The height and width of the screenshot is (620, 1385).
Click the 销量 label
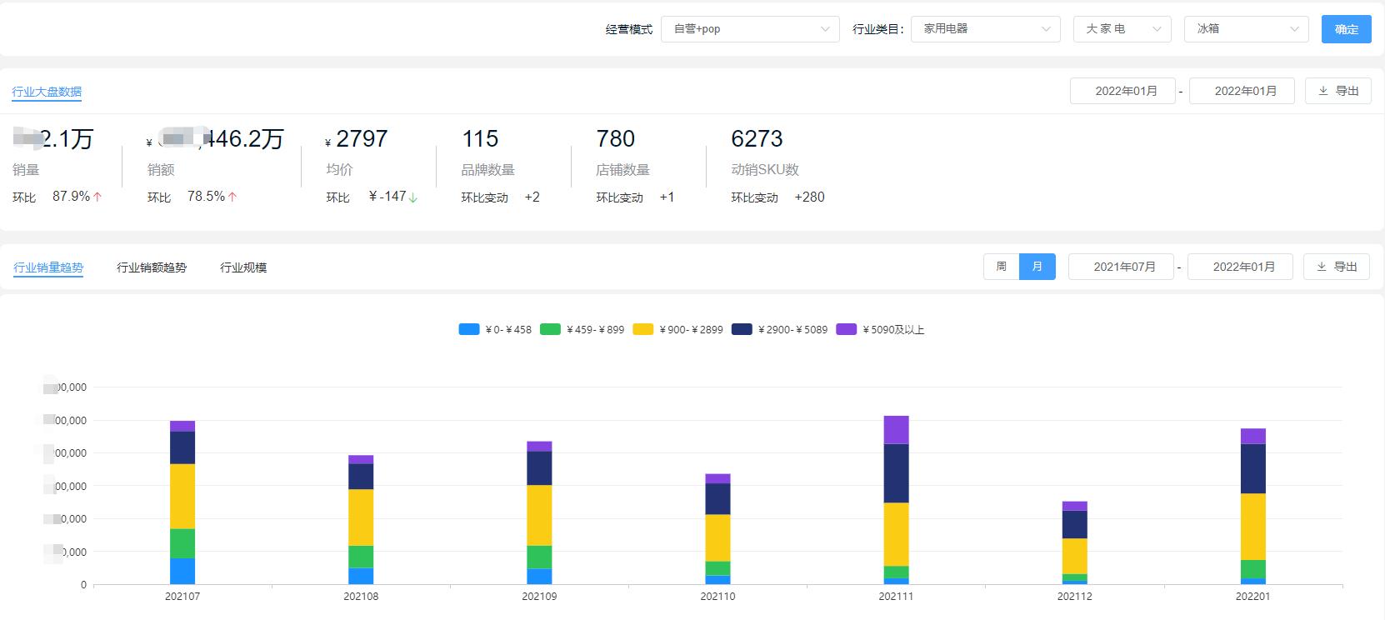tap(26, 170)
